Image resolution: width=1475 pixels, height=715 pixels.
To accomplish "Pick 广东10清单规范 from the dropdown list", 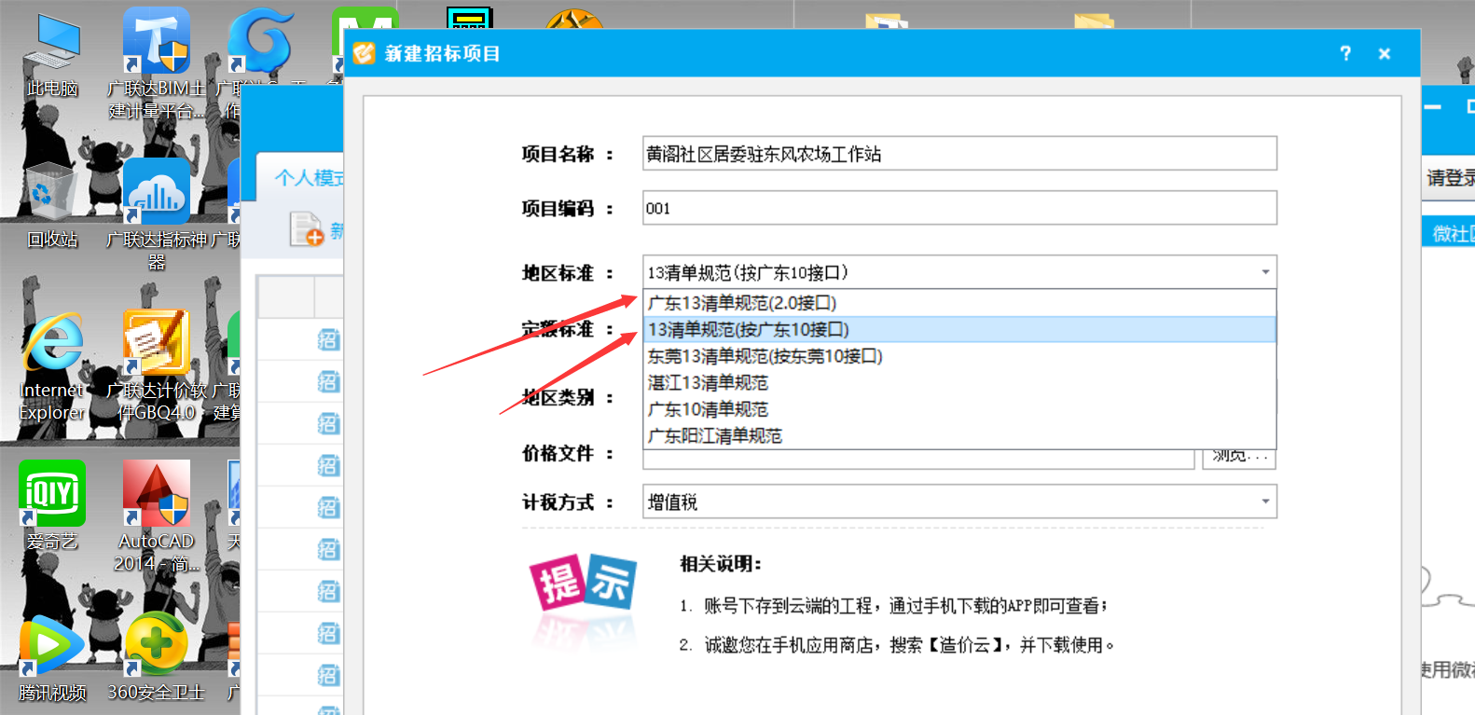I will (959, 409).
